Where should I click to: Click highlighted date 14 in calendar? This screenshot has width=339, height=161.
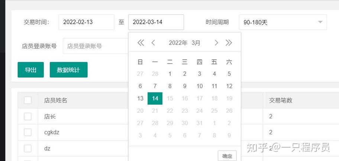pyautogui.click(x=155, y=98)
